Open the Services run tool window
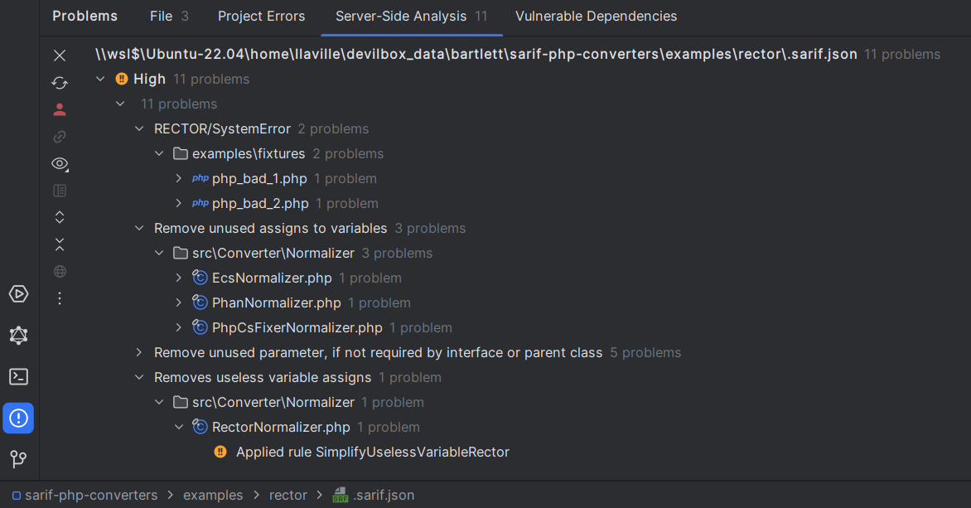 (x=18, y=293)
